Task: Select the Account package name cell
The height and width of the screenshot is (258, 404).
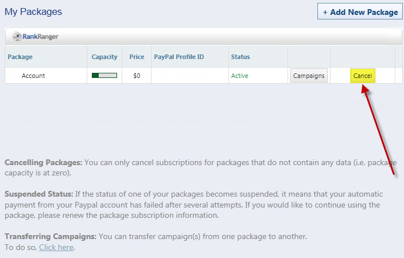Action: (33, 76)
